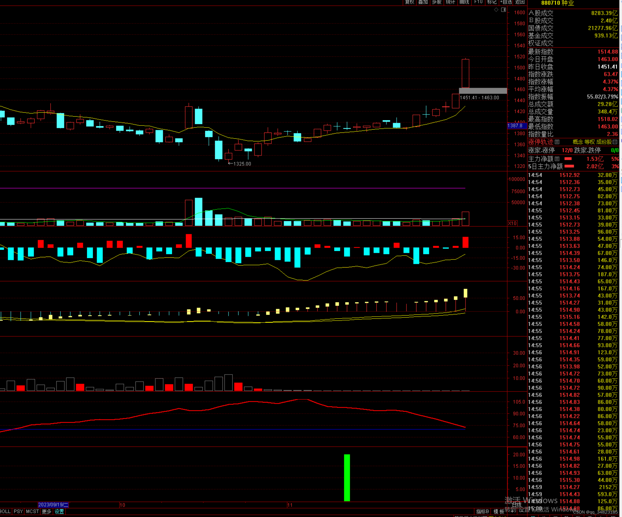This screenshot has width=622, height=517.
Task: Open F10 company info
Action: point(478,2)
